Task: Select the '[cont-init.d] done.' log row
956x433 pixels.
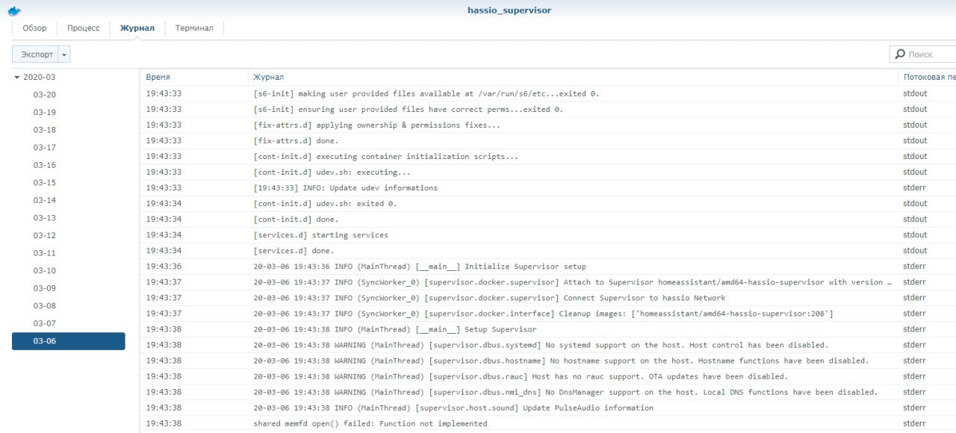Action: [548, 219]
